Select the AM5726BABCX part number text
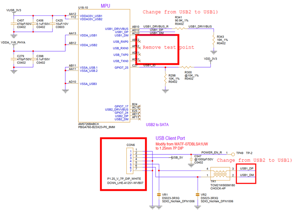Screen dimensions: 295x213 point(88,124)
